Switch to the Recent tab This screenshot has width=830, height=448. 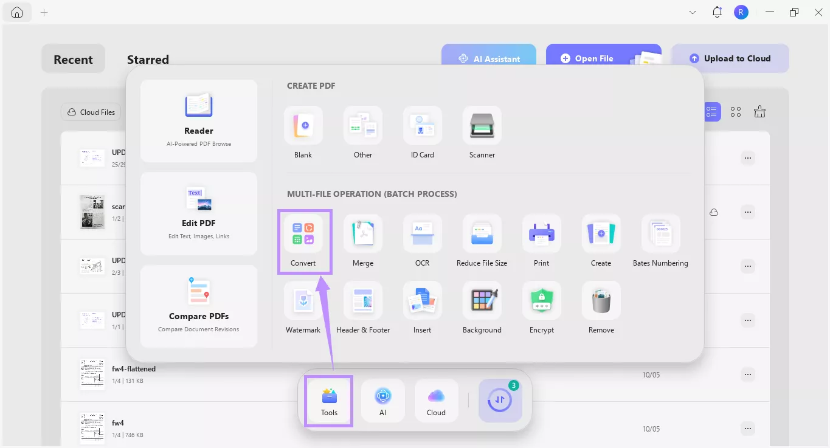pyautogui.click(x=73, y=59)
